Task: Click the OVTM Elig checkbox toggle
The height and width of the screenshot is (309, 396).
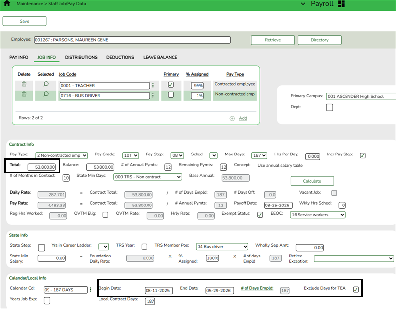Action: pos(105,215)
